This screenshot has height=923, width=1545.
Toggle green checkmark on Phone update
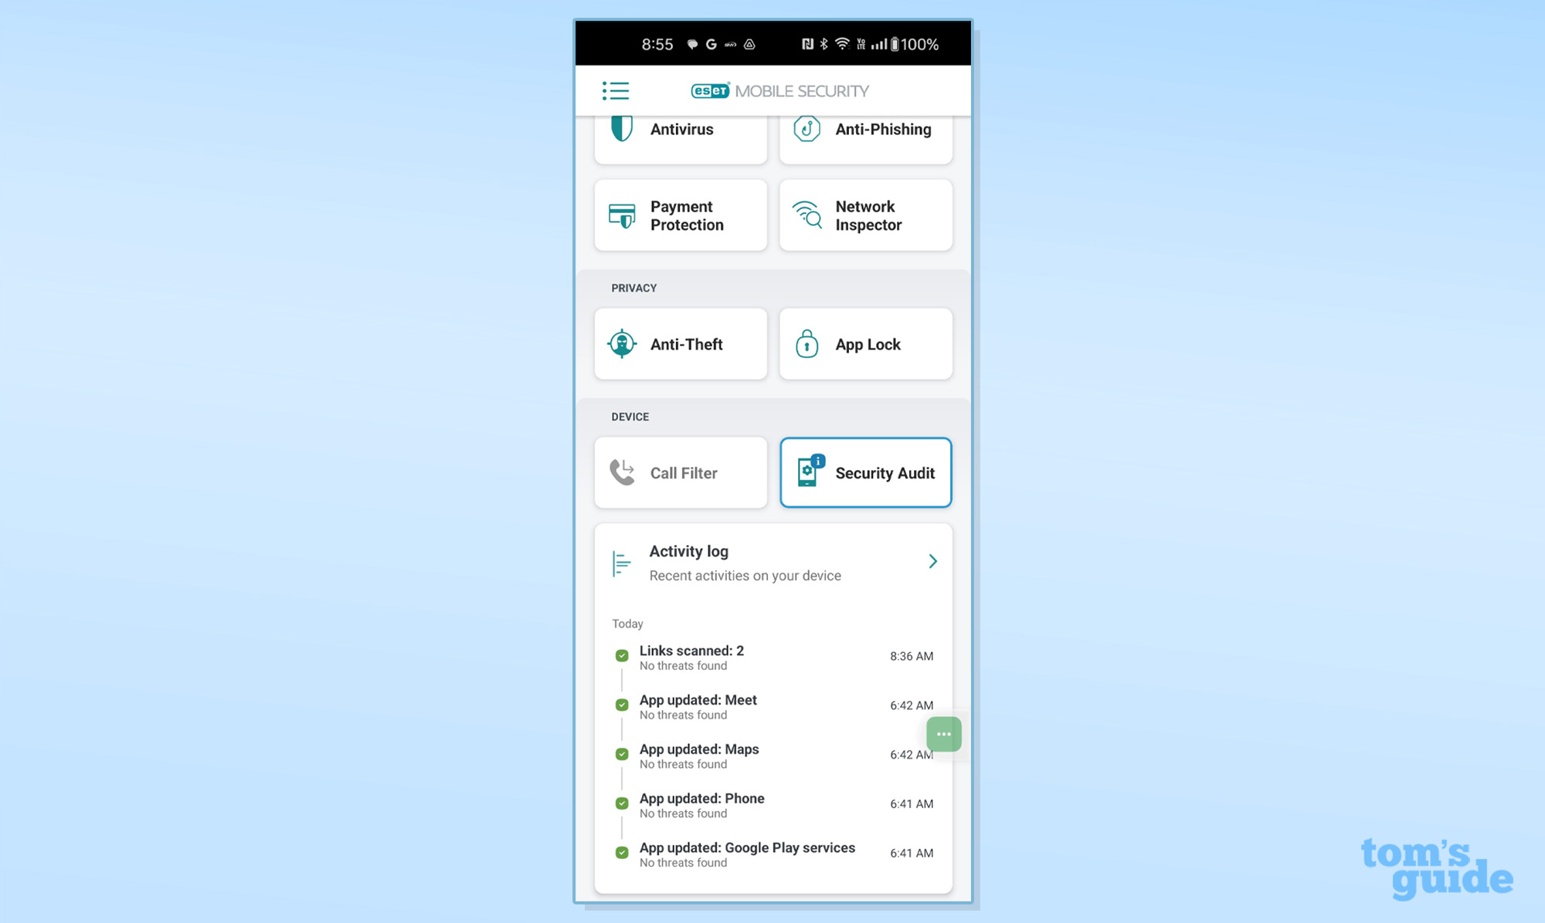[x=621, y=803]
